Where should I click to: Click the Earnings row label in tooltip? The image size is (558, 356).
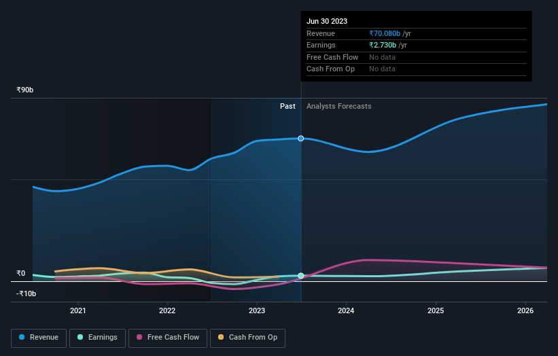pos(321,45)
